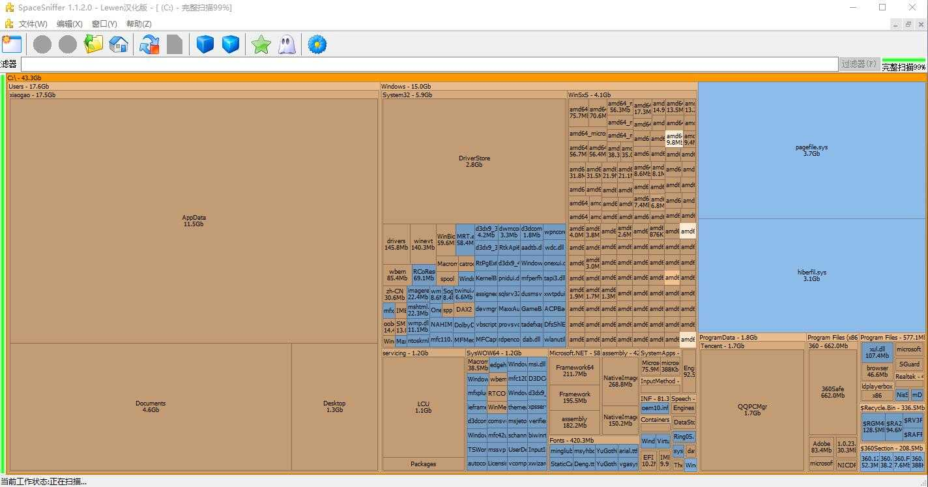Click the first blue cube icon
Image resolution: width=928 pixels, height=487 pixels.
click(205, 44)
